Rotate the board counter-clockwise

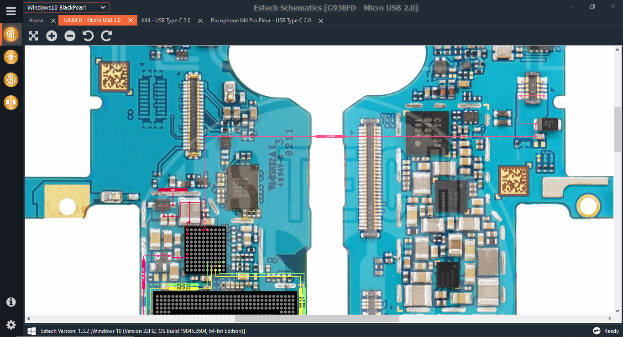click(x=88, y=36)
